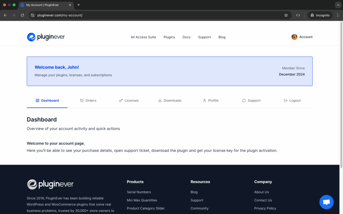Click the Support speech bubble icon
This screenshot has width=343, height=214.
[x=244, y=100]
